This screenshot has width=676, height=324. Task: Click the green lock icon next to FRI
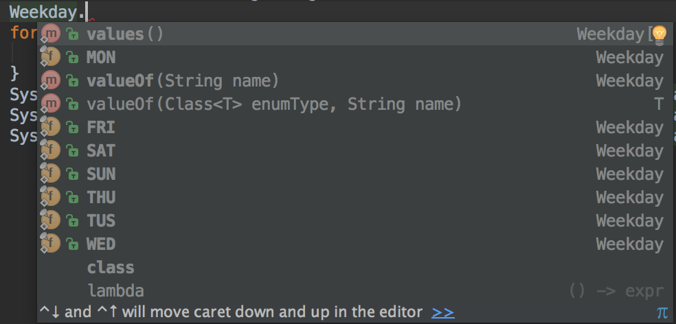[72, 128]
